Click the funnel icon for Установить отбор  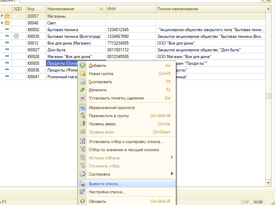point(83,141)
